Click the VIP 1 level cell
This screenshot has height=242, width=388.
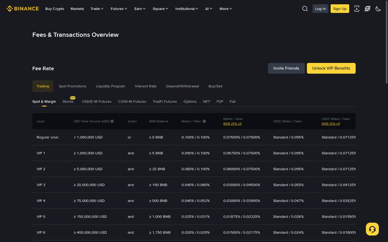pos(41,153)
